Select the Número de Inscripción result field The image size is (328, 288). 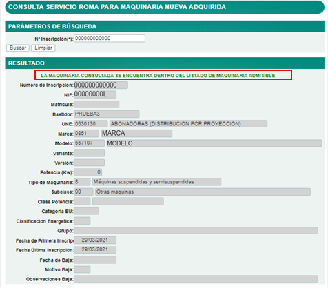tap(101, 85)
